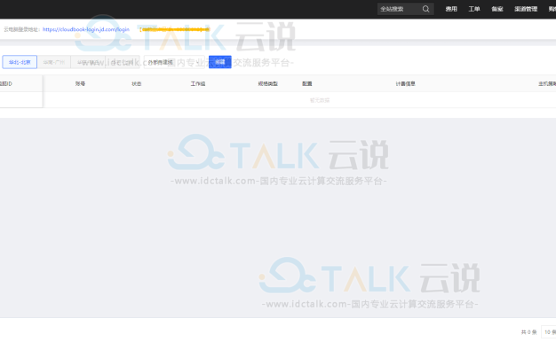Select the 华北-北京 region tab
556x342 pixels.
20,62
